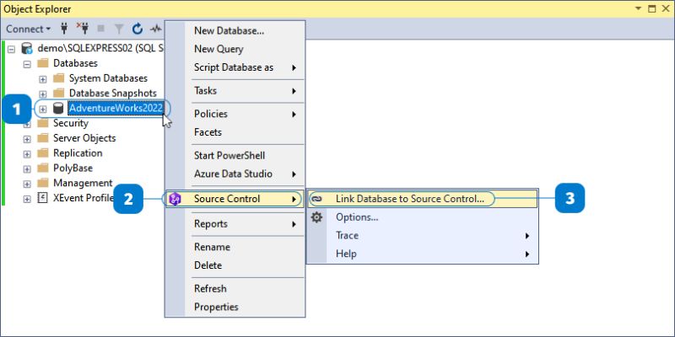Open the Azure Data Studio submenu
The image size is (675, 337).
[x=235, y=174]
